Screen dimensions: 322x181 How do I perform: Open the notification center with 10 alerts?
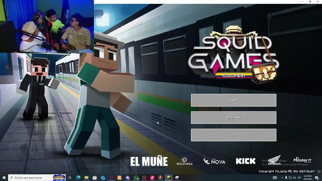[317, 178]
